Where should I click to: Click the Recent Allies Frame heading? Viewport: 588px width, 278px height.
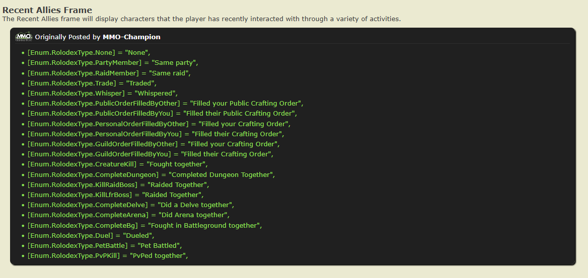point(47,10)
